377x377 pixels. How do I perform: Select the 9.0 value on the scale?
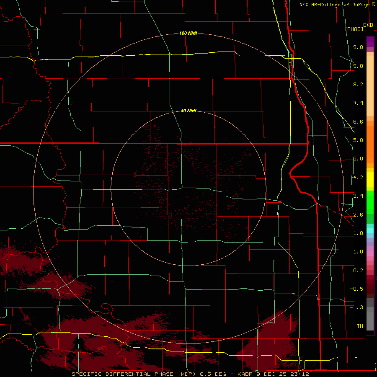pos(358,66)
